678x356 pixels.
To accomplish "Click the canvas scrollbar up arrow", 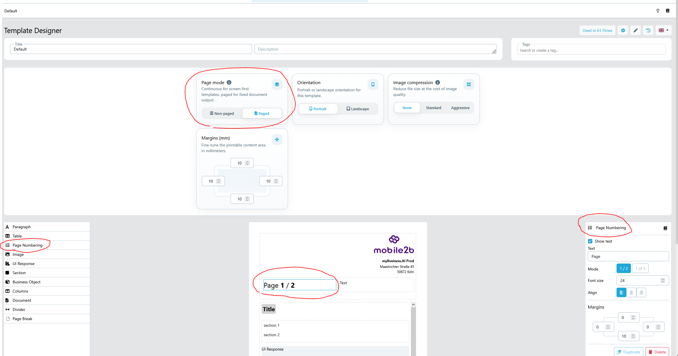I will click(413, 305).
